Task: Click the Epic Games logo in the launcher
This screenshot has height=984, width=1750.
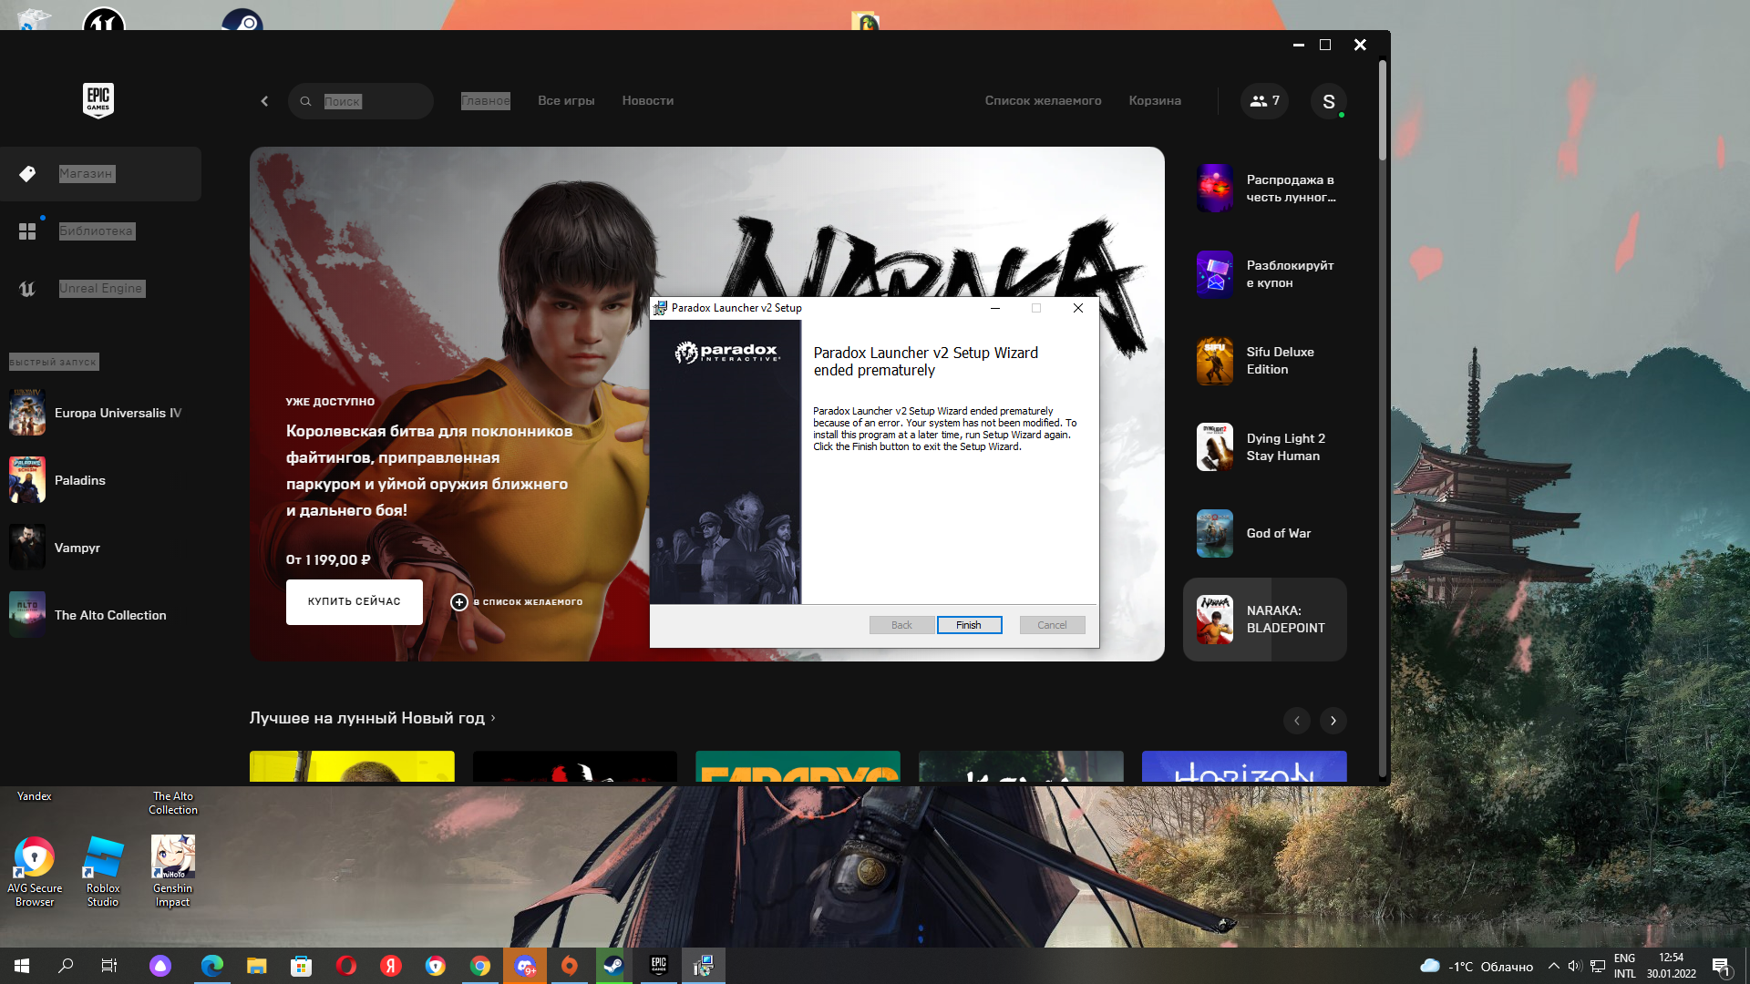Action: [98, 100]
